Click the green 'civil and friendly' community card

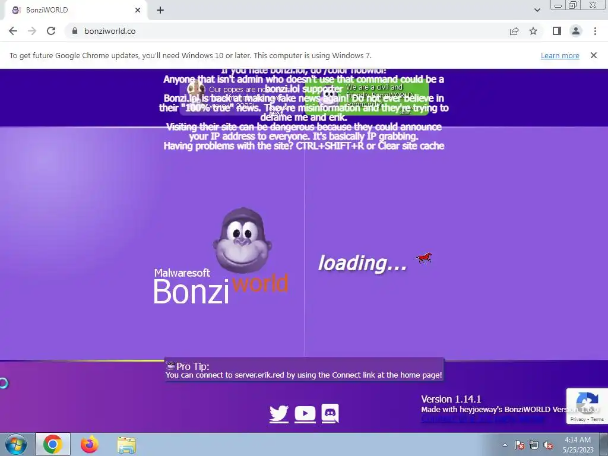pyautogui.click(x=366, y=97)
